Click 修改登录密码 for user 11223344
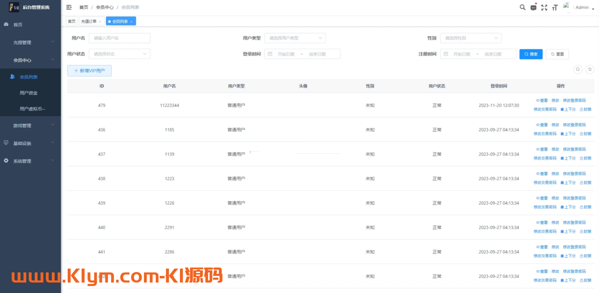599x293 pixels. point(574,100)
